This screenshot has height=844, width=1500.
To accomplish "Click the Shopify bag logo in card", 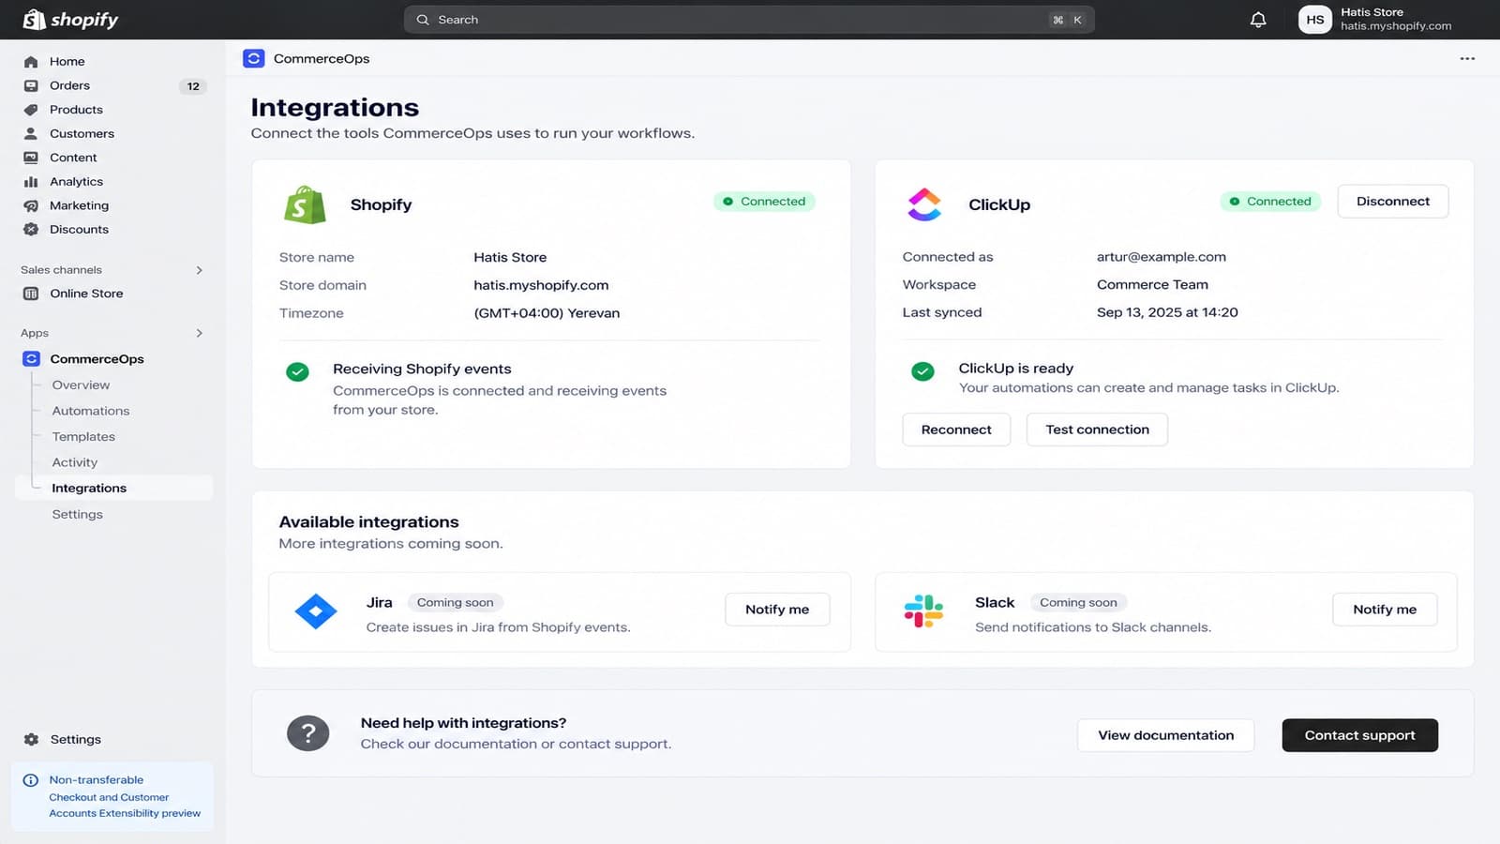I will point(305,204).
